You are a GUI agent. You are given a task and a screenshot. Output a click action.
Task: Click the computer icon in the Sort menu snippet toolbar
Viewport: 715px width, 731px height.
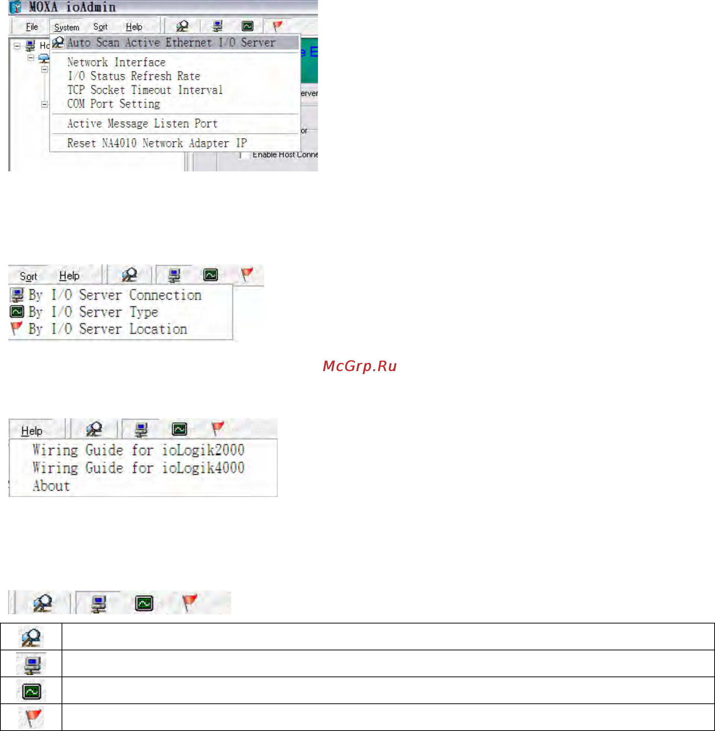point(174,275)
